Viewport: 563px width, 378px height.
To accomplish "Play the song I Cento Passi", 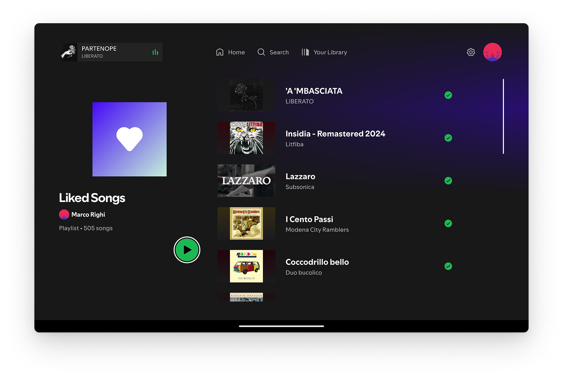I will click(309, 219).
